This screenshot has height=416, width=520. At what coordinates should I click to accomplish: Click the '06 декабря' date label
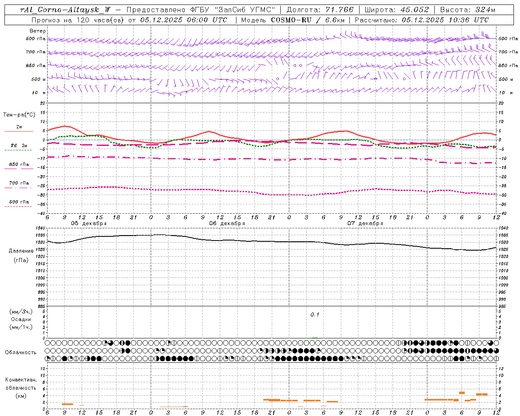coord(227,223)
